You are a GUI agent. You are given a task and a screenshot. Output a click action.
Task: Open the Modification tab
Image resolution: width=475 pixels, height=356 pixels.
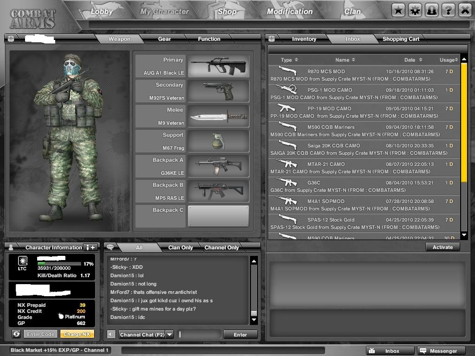[289, 12]
